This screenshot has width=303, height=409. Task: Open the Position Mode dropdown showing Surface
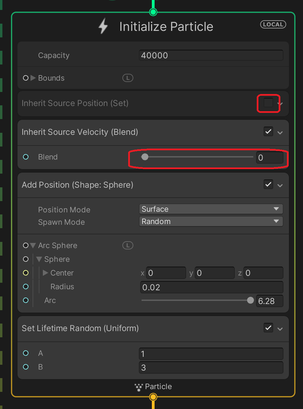211,209
